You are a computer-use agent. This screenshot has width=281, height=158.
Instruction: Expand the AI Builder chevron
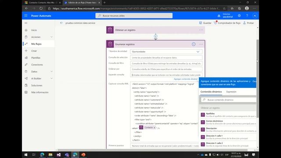(x=52, y=79)
